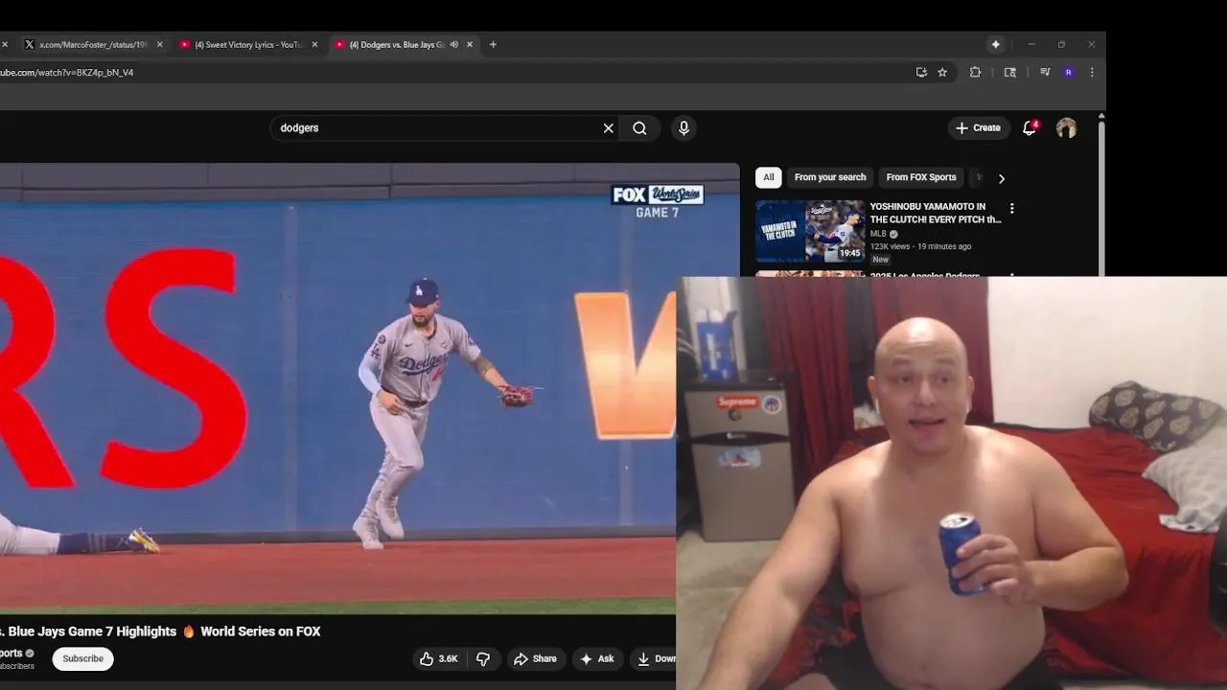Open options menu for Yamamoto video

(1011, 208)
